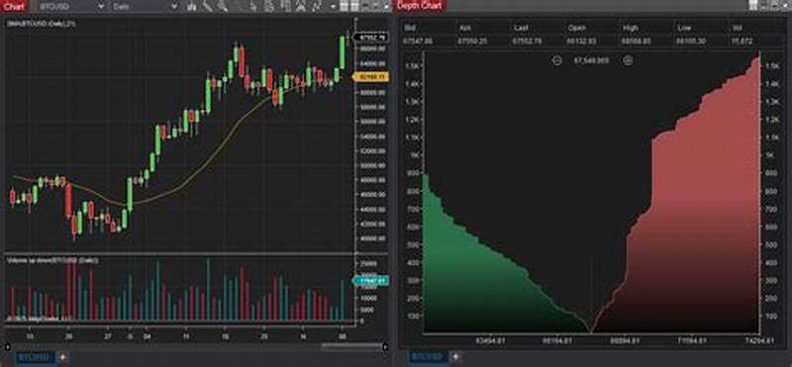Zoom out the depth chart with minus icon
The image size is (792, 367).
click(x=557, y=60)
